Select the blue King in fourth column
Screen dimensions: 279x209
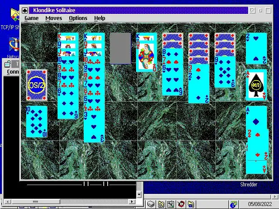[146, 37]
